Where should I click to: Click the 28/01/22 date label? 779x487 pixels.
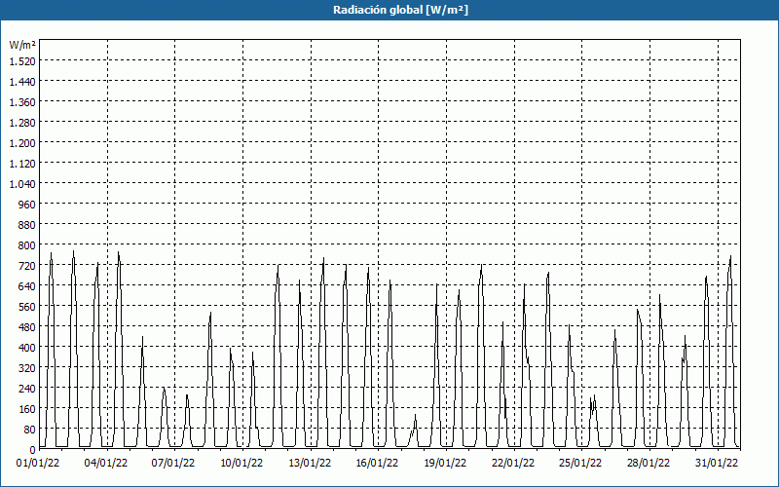point(649,464)
